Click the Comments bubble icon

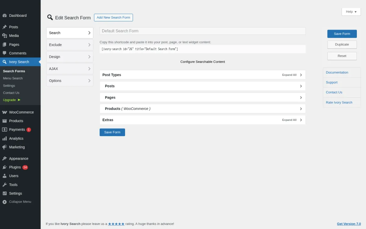pyautogui.click(x=5, y=53)
